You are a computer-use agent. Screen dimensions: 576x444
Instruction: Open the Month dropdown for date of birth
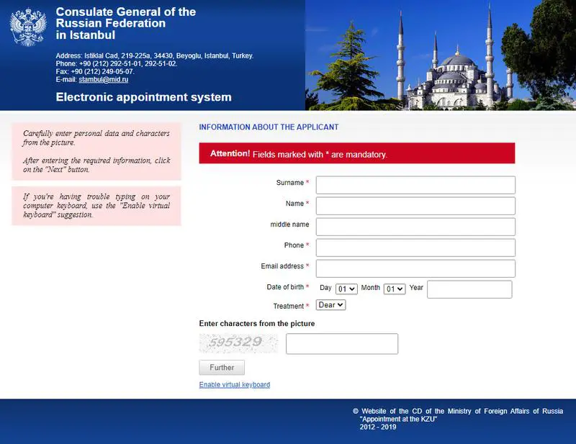pos(395,289)
